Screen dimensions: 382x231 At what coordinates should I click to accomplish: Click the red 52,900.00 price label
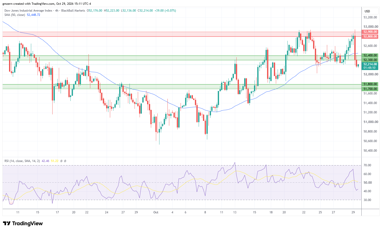tap(370, 32)
